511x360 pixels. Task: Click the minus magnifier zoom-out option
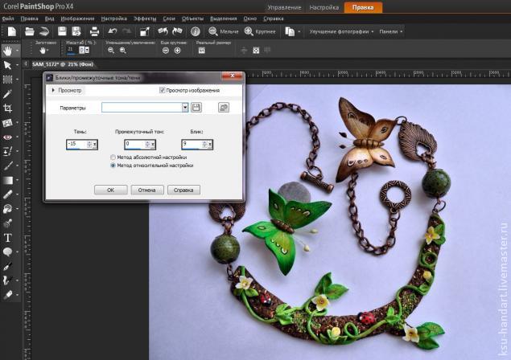111,51
